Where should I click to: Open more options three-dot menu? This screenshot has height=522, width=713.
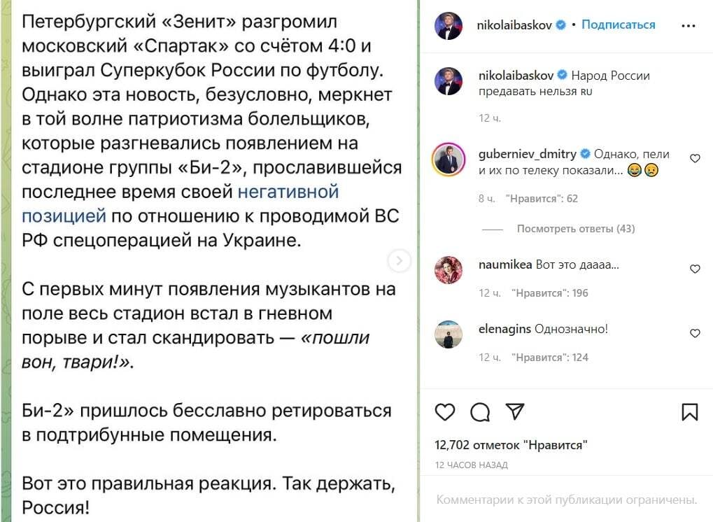pos(689,25)
